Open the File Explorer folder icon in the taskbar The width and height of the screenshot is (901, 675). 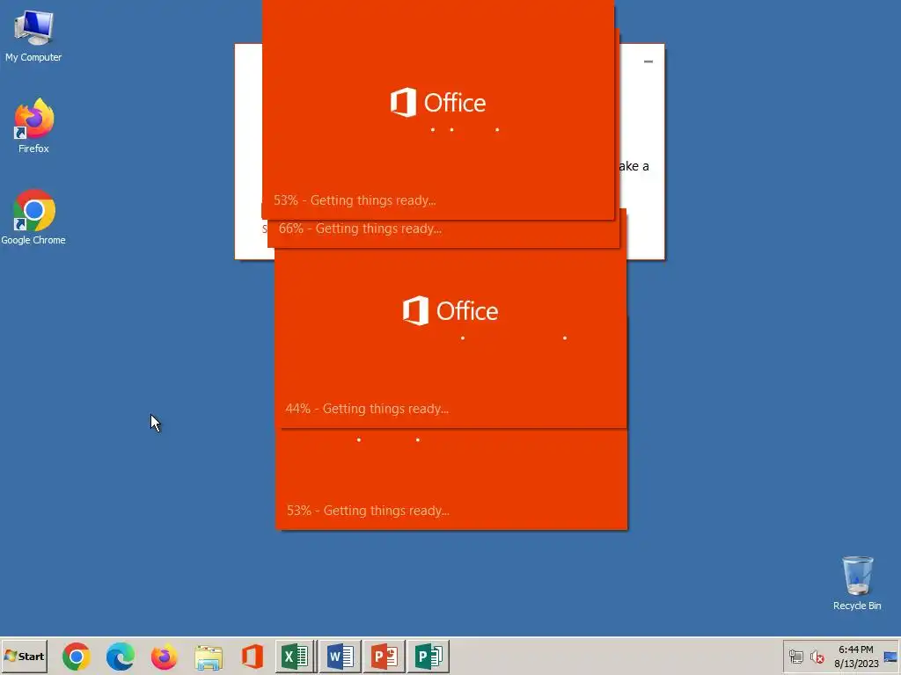(209, 657)
